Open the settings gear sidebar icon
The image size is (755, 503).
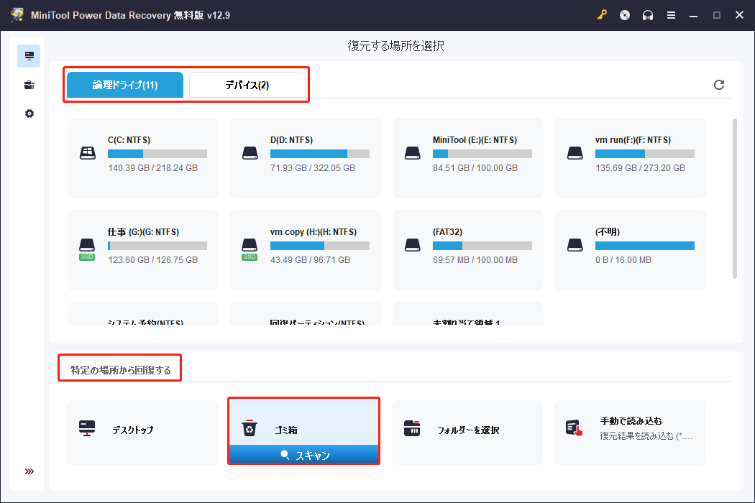(x=29, y=114)
